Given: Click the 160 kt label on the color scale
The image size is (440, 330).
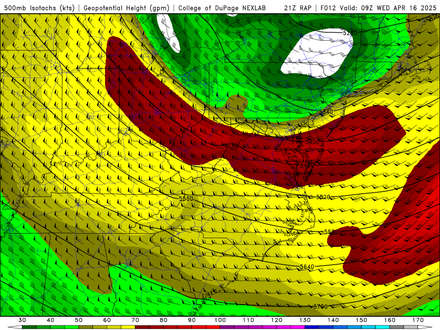Looking at the screenshot, I should (x=390, y=320).
